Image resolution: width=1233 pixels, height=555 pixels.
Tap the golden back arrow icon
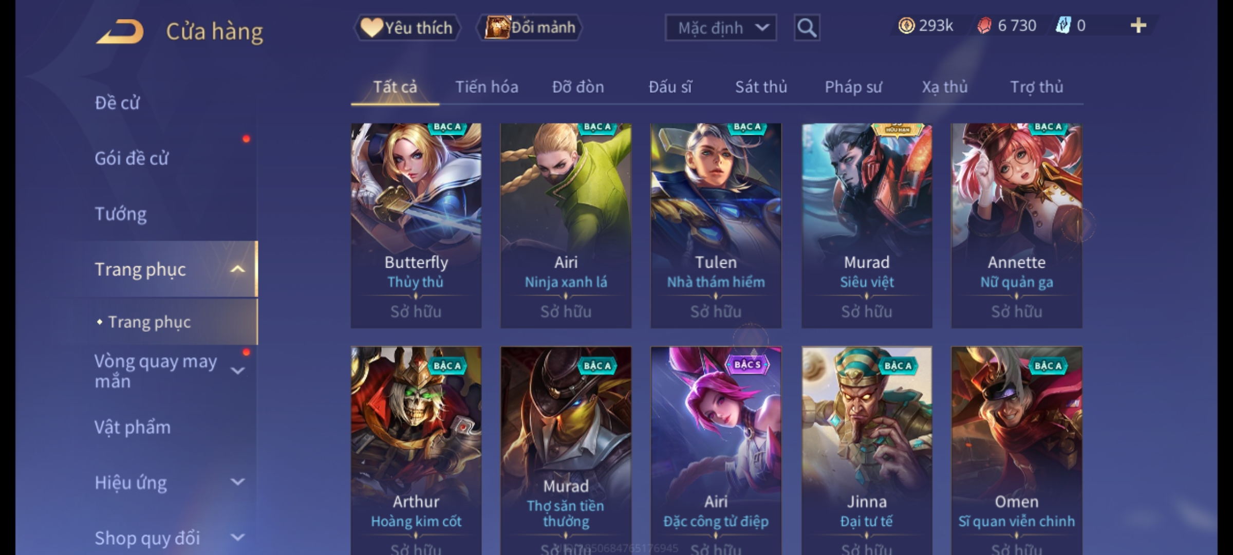120,31
